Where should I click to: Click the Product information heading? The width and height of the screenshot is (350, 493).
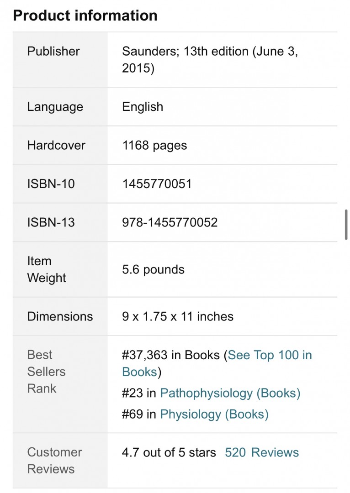point(85,16)
